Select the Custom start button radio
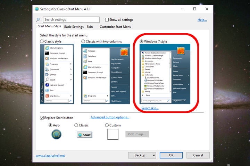Screen dimensions: 250x166 (107, 125)
